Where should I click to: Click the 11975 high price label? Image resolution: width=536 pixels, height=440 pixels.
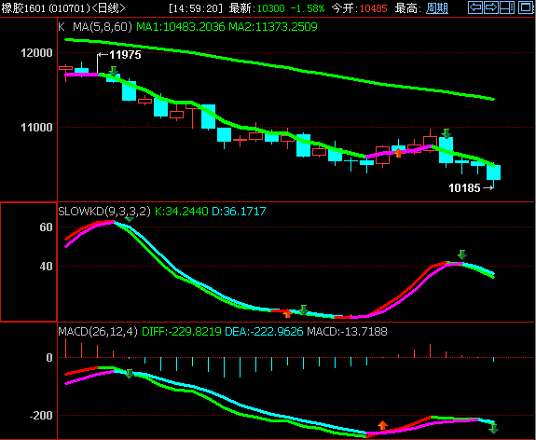[x=125, y=55]
